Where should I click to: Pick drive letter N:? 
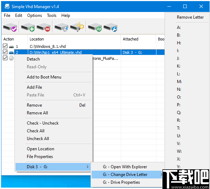pyautogui.click(x=187, y=89)
